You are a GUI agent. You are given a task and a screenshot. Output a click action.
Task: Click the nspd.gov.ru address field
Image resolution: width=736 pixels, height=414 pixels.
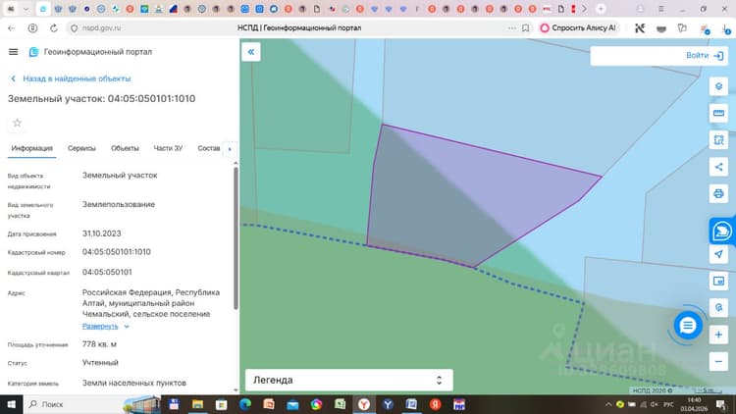click(x=101, y=28)
